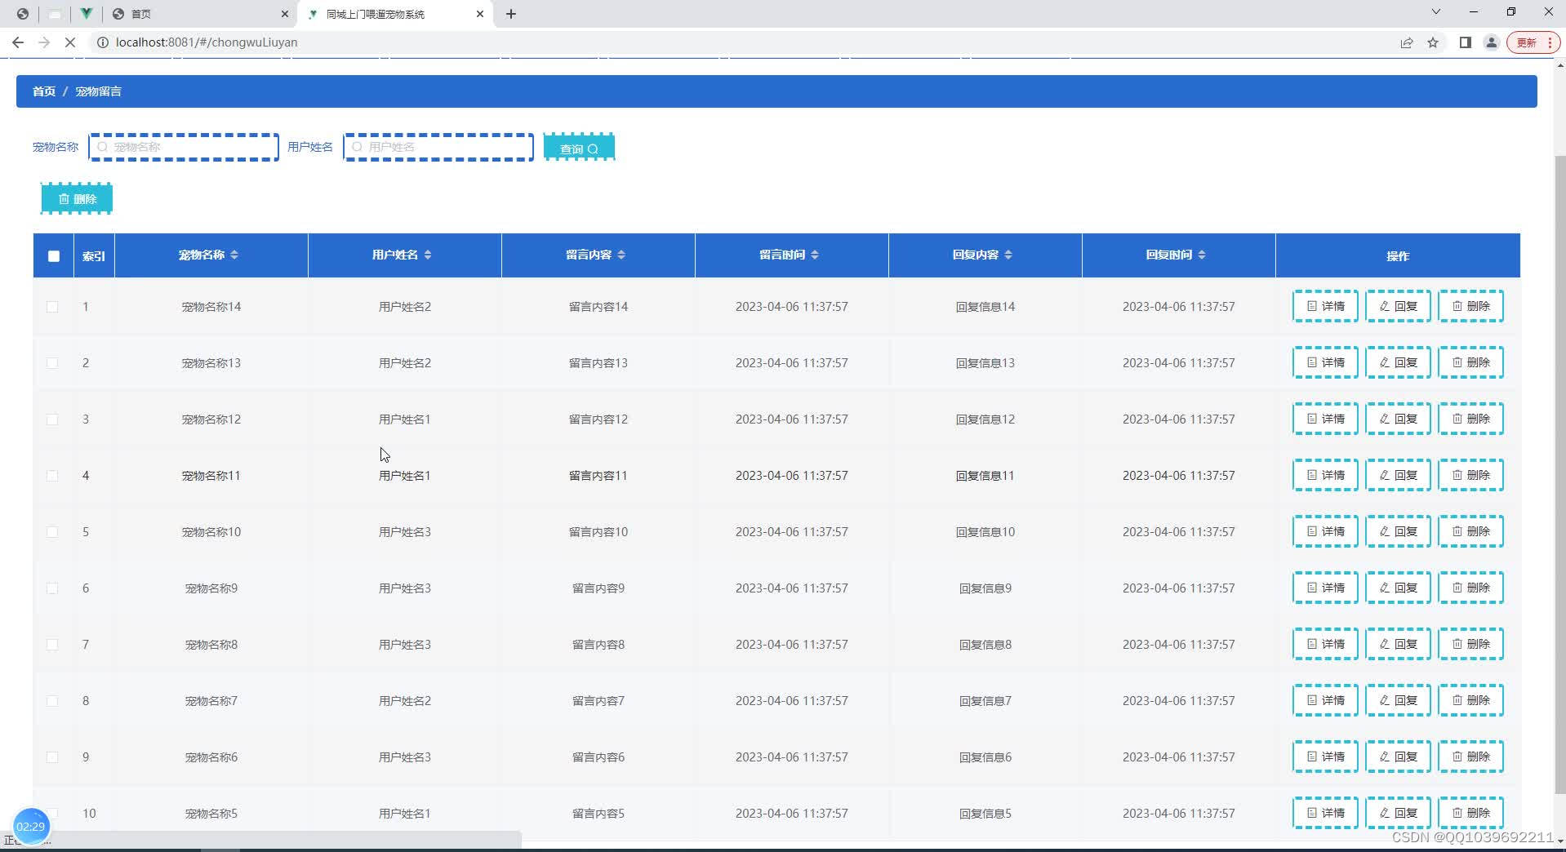Viewport: 1566px width, 852px height.
Task: Click 回复 for 宠物名称7
Action: 1398,700
